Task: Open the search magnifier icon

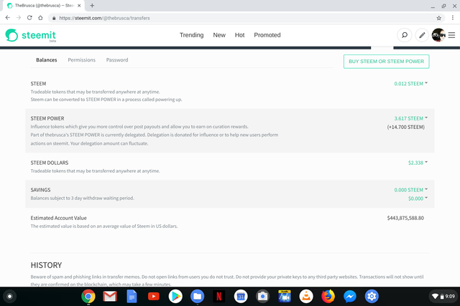Action: coord(404,35)
